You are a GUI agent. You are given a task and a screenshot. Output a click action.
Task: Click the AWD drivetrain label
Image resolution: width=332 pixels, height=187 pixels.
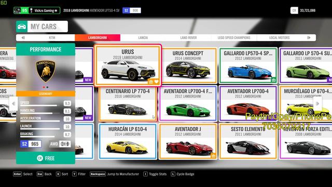coord(54,144)
